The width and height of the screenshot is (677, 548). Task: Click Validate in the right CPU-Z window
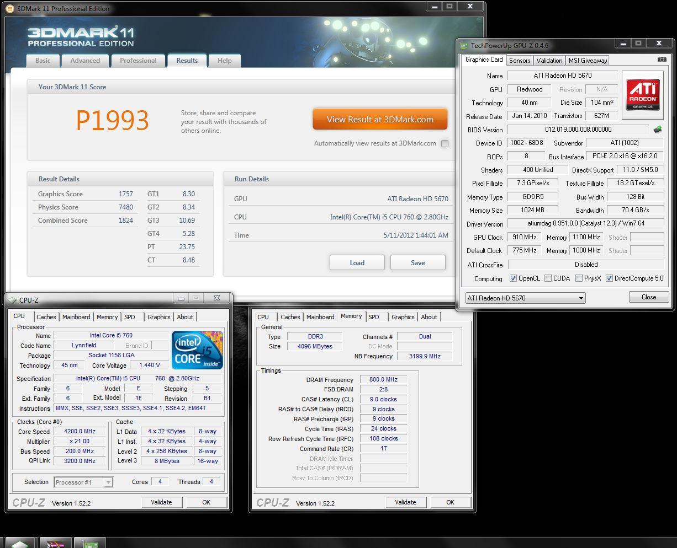pos(405,502)
